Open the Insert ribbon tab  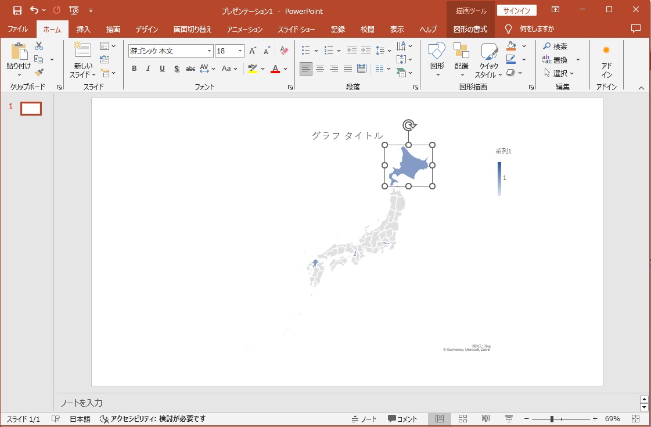click(x=84, y=29)
